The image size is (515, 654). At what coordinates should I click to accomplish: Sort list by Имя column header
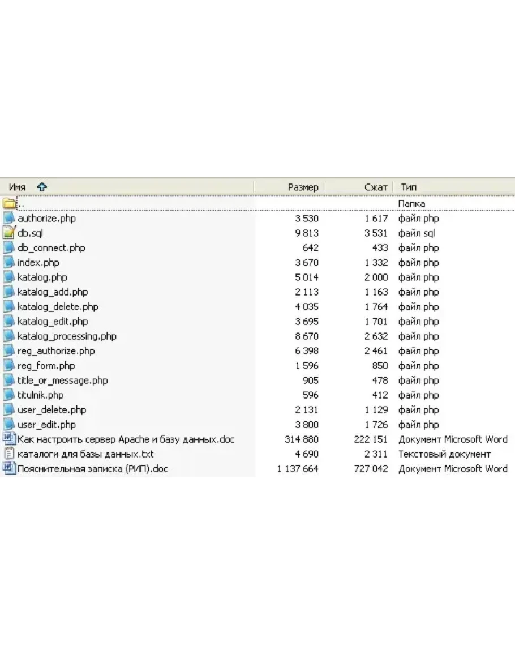pos(17,187)
